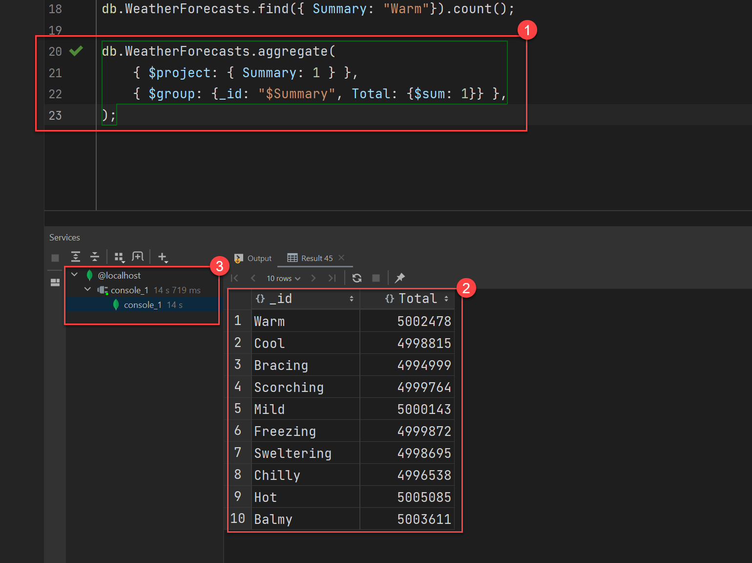
Task: Click the _id column header
Action: point(306,299)
